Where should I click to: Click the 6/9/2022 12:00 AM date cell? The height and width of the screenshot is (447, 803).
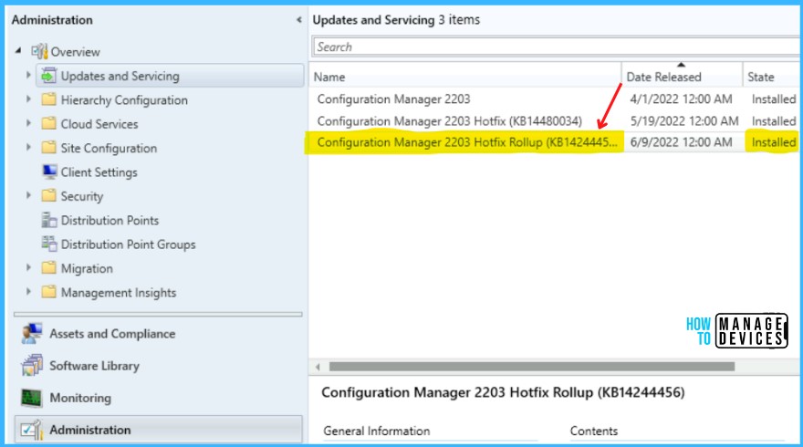coord(681,142)
